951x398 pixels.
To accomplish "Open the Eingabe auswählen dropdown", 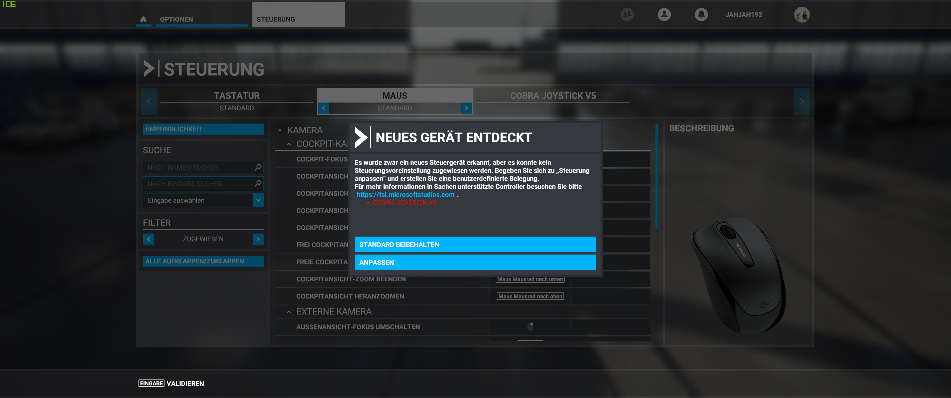I will click(x=258, y=200).
